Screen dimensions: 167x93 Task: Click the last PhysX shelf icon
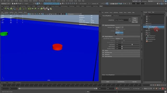click(x=51, y=9)
